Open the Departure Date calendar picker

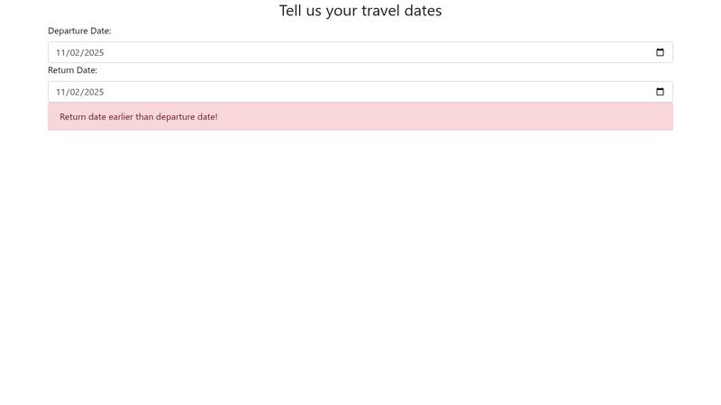660,52
